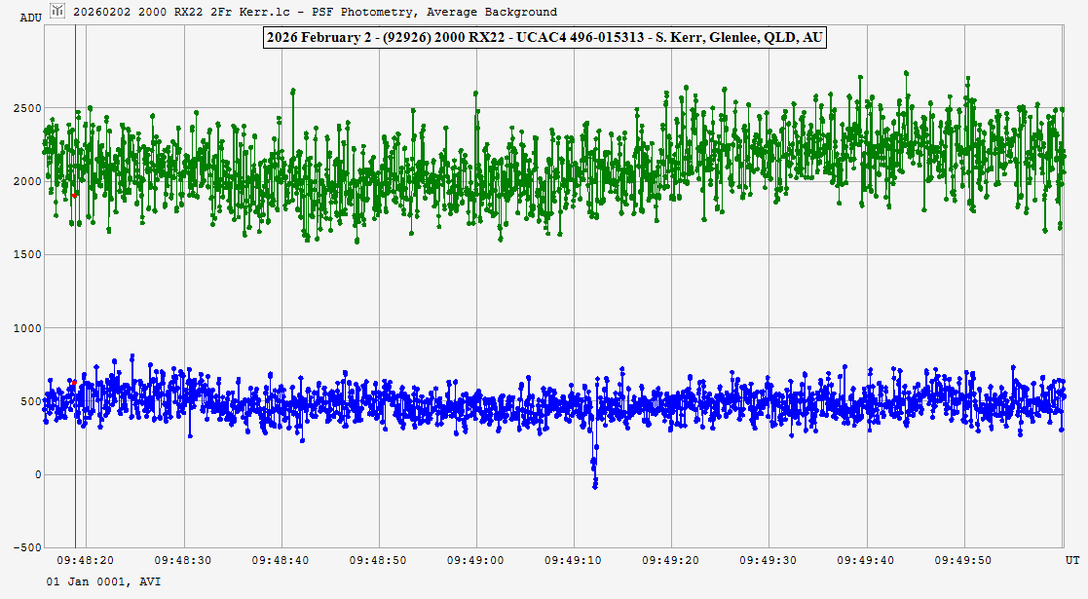Viewport: 1088px width, 599px height.
Task: Click the 09:48:20 time axis label
Action: click(86, 561)
